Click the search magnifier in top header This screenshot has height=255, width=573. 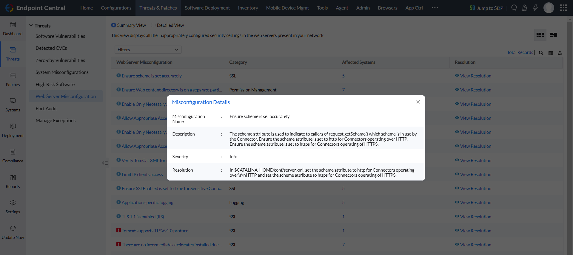point(514,8)
